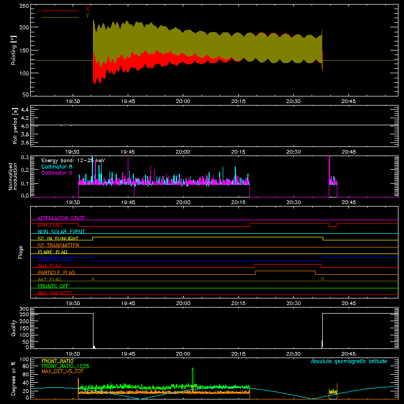The image size is (404, 404).
Task: Click the vertical Flags axis title
Action: tap(21, 252)
